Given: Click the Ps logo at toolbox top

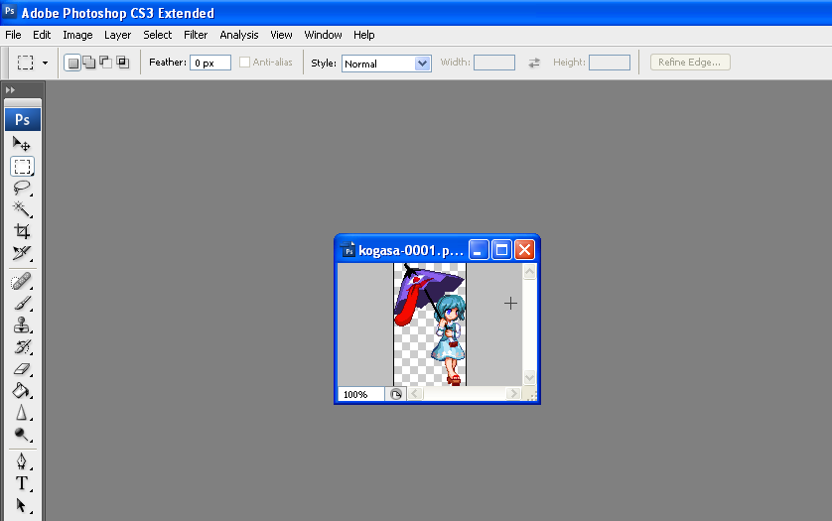Looking at the screenshot, I should pyautogui.click(x=22, y=119).
